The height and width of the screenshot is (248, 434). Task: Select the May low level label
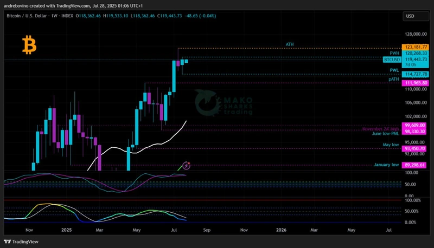point(391,145)
